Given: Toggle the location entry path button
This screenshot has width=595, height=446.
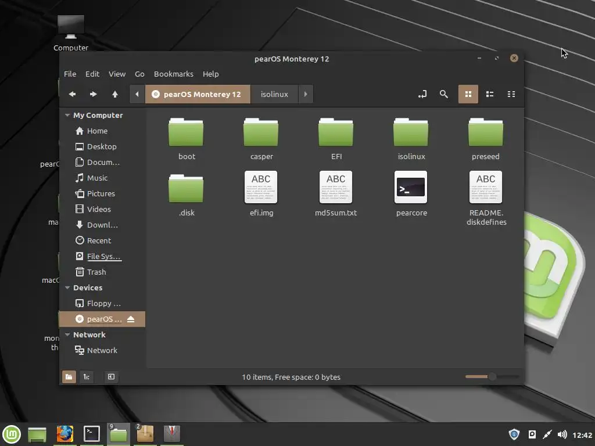Looking at the screenshot, I should coord(422,94).
